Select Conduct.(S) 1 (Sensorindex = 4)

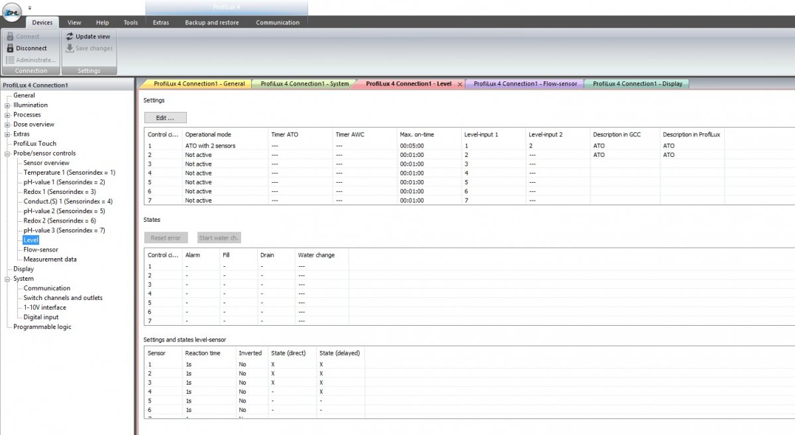pos(68,201)
